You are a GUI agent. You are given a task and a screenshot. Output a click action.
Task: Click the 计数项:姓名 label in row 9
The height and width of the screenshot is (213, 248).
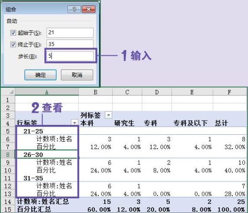pos(54,162)
